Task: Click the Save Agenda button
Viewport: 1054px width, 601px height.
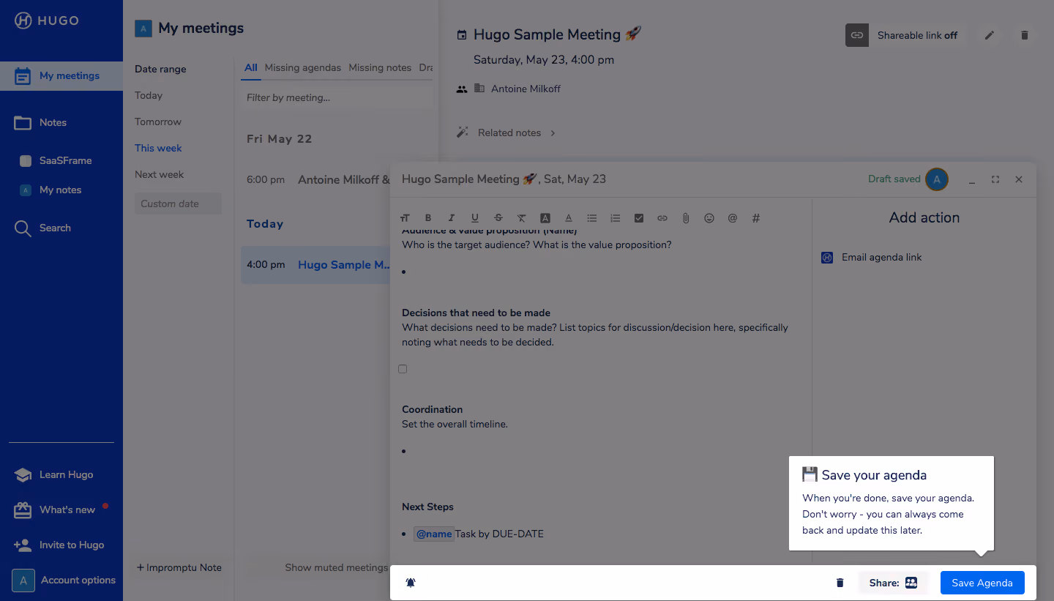Action: click(982, 583)
